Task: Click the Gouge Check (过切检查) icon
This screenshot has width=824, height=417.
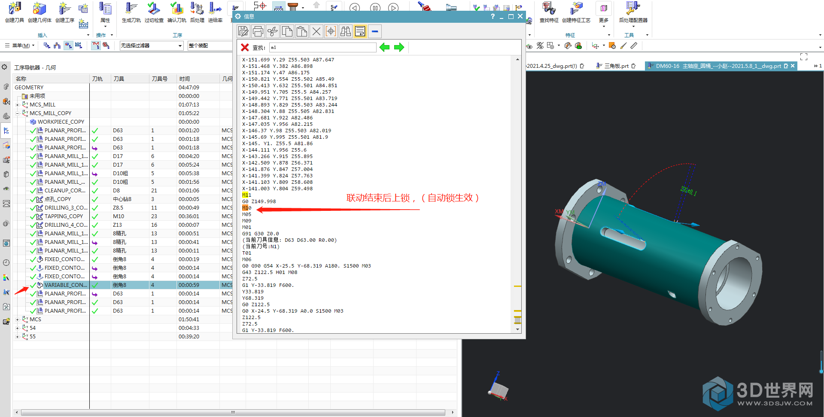Action: click(154, 9)
